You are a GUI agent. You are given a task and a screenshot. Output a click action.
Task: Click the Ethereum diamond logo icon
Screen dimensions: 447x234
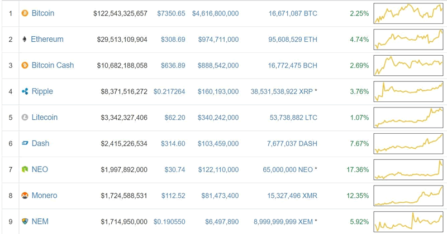click(25, 39)
